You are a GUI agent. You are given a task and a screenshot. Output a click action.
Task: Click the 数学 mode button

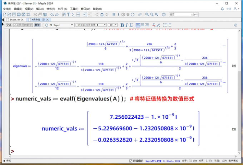click(x=37, y=25)
